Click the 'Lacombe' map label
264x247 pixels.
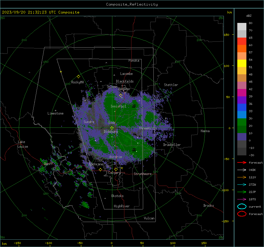126,74
